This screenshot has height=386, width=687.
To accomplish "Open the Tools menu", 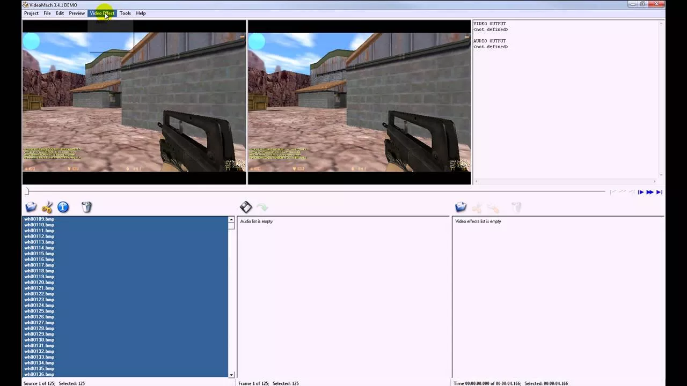I will [x=125, y=13].
